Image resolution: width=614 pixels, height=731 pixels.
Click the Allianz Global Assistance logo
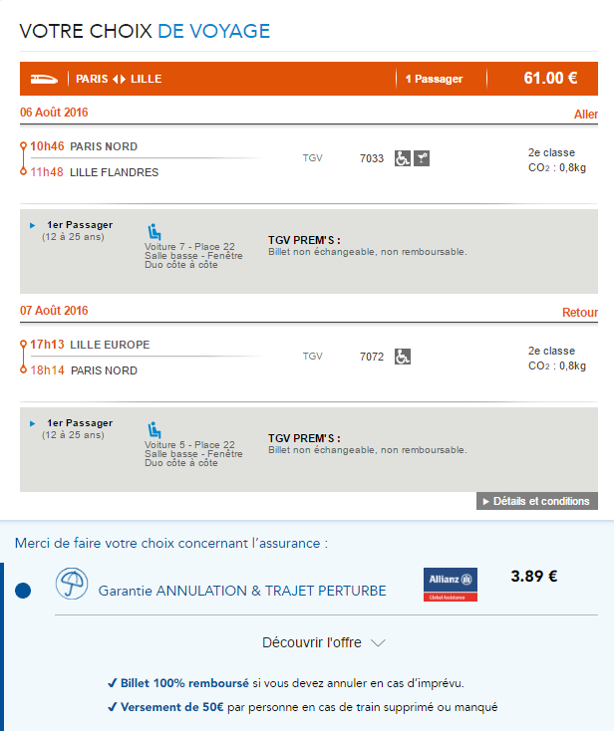tap(451, 585)
